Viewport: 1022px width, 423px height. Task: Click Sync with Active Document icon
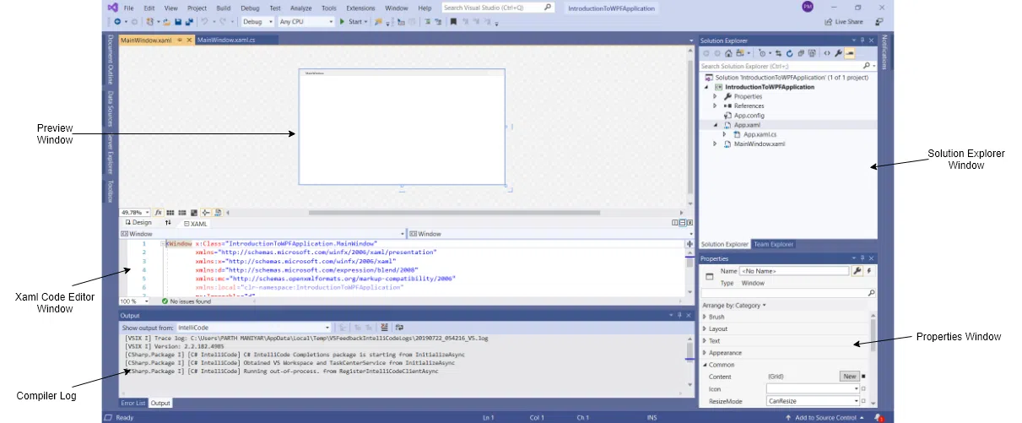pyautogui.click(x=778, y=53)
